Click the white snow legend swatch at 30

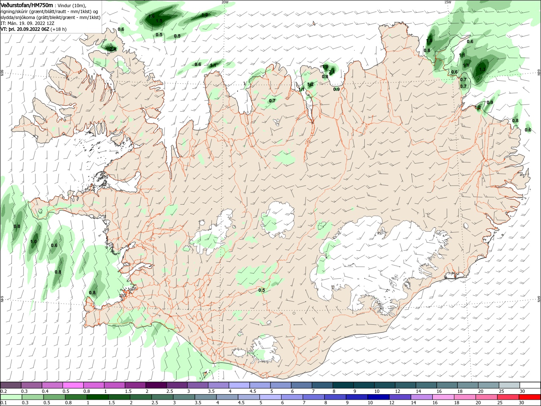(530, 385)
